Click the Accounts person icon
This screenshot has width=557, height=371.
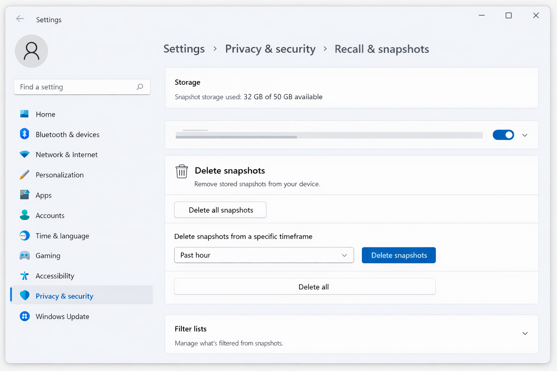(24, 215)
